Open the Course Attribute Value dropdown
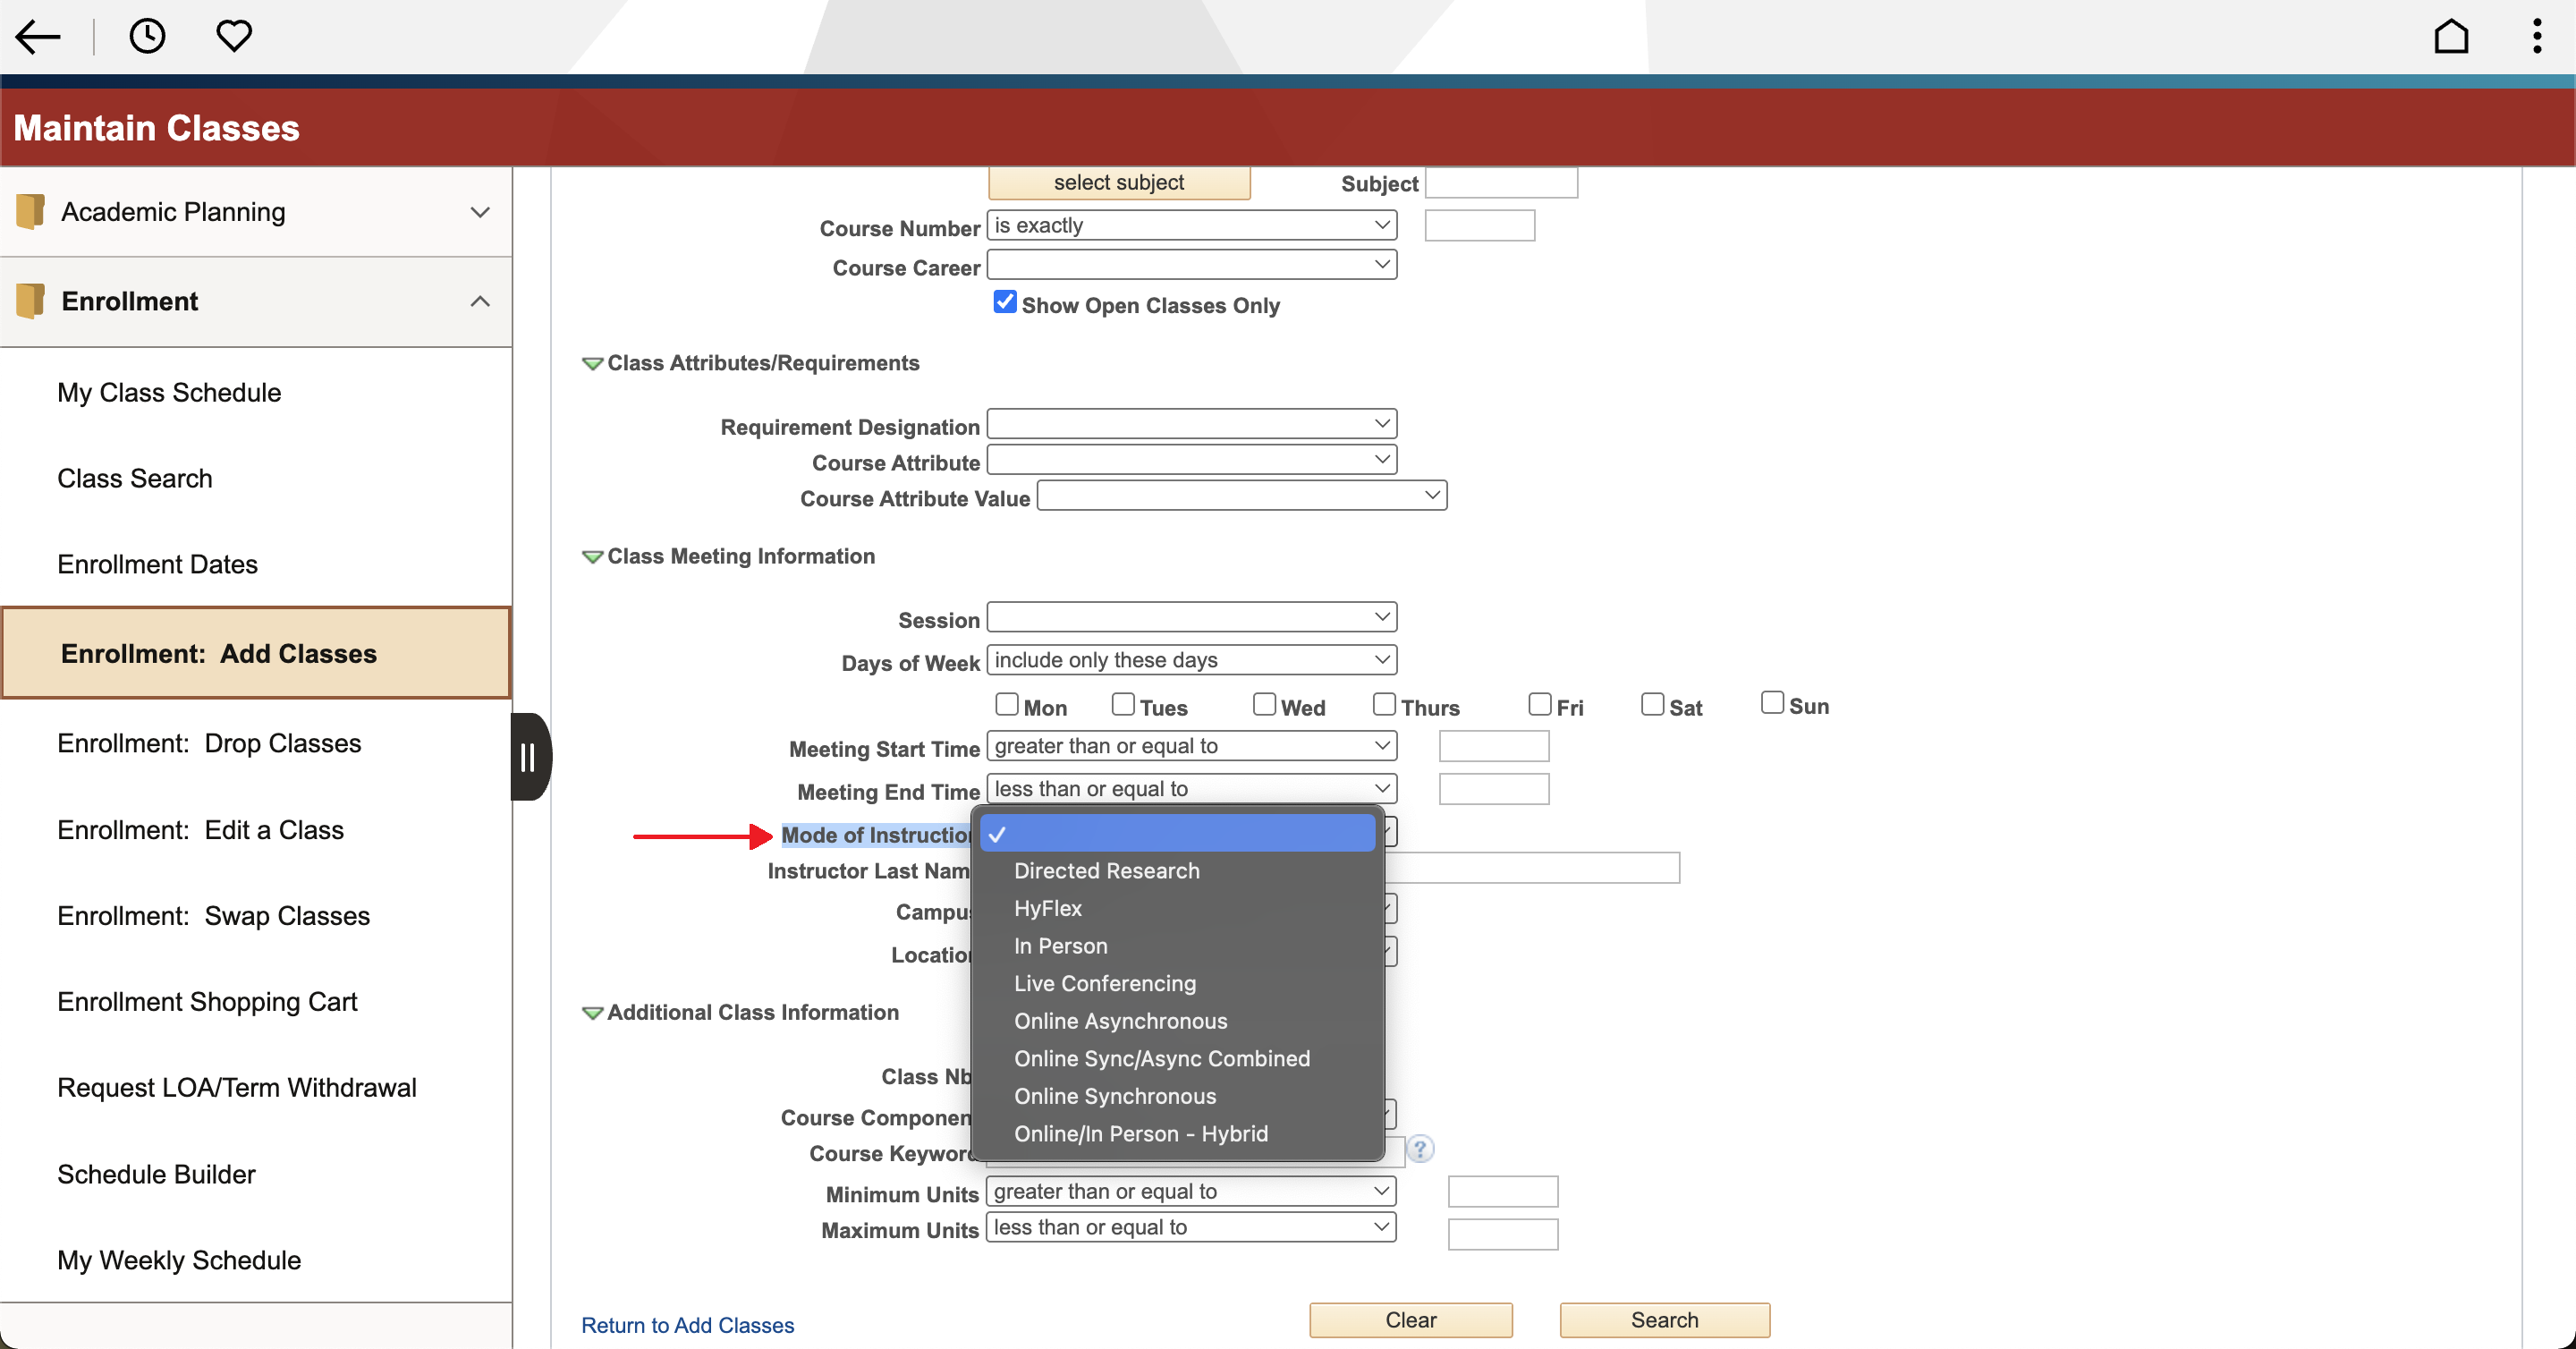The width and height of the screenshot is (2576, 1349). point(1242,496)
